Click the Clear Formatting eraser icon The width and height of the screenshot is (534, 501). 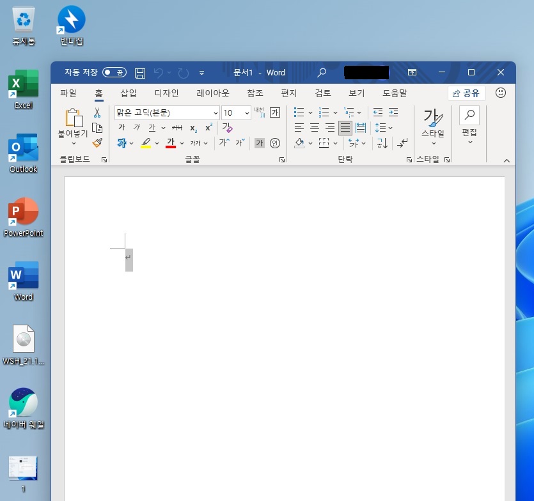click(227, 128)
